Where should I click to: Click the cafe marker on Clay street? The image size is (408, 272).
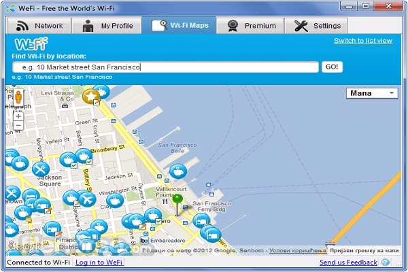point(115,201)
